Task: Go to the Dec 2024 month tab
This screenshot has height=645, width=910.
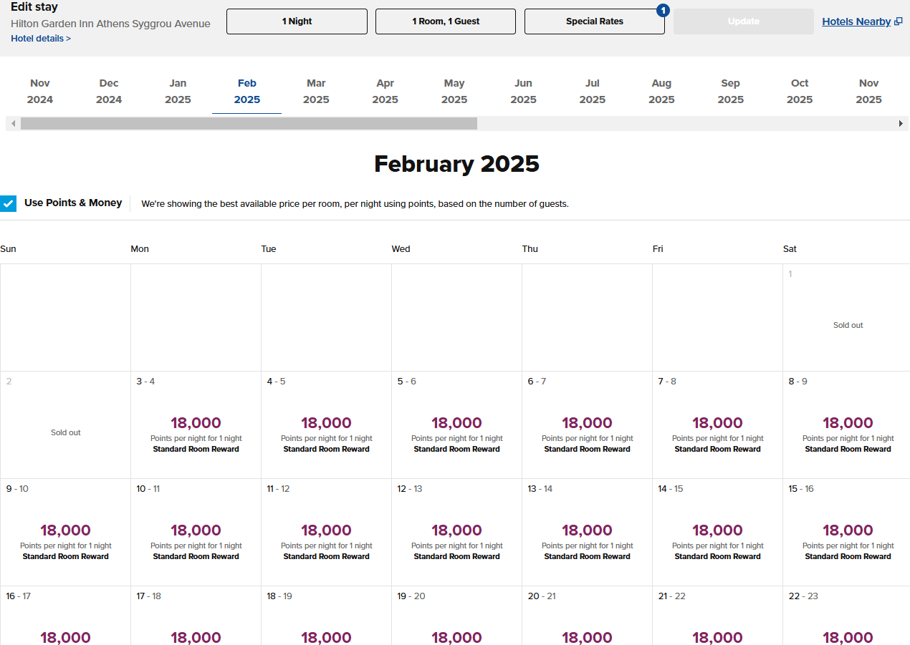Action: click(109, 92)
